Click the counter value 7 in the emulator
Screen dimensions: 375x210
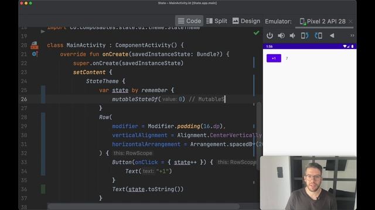point(287,58)
